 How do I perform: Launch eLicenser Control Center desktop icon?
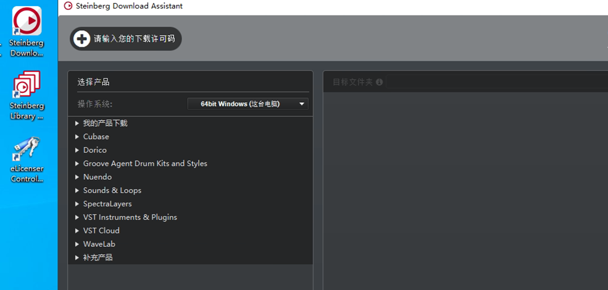pyautogui.click(x=27, y=159)
